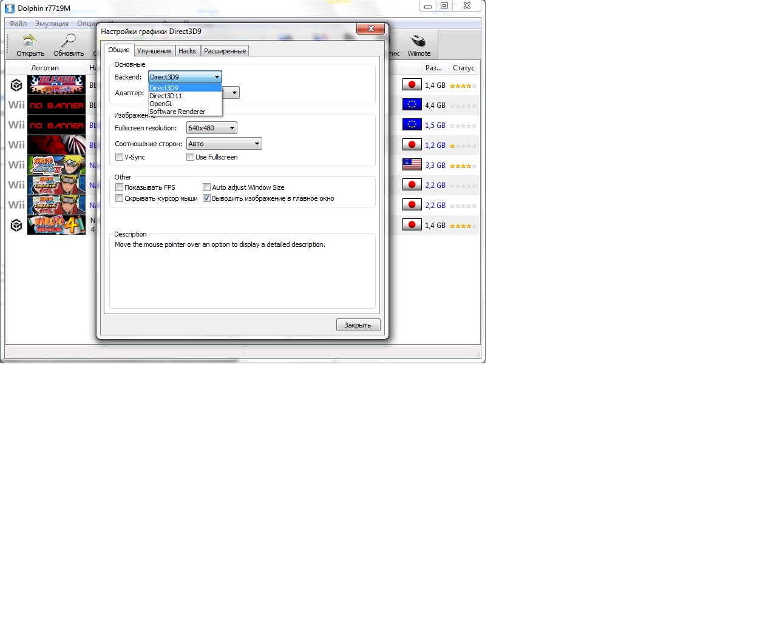This screenshot has height=621, width=777.
Task: Switch to the Общие tab
Action: pos(119,50)
